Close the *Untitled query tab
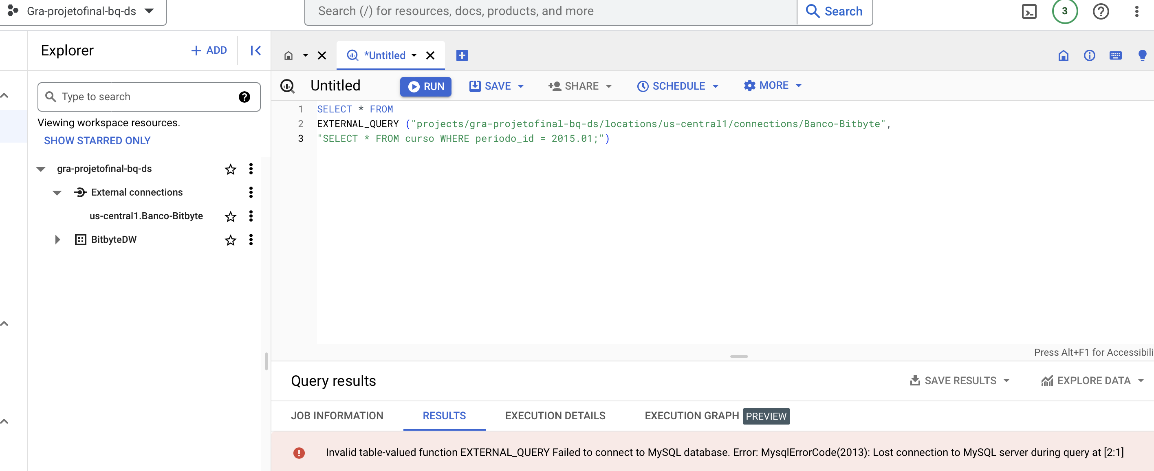The width and height of the screenshot is (1154, 471). (430, 55)
